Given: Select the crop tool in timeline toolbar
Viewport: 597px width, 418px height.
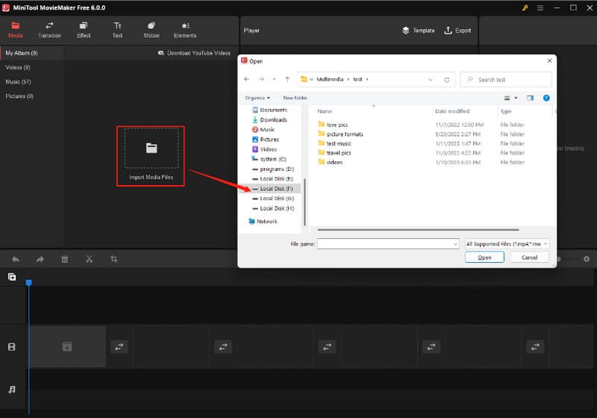Looking at the screenshot, I should click(114, 259).
